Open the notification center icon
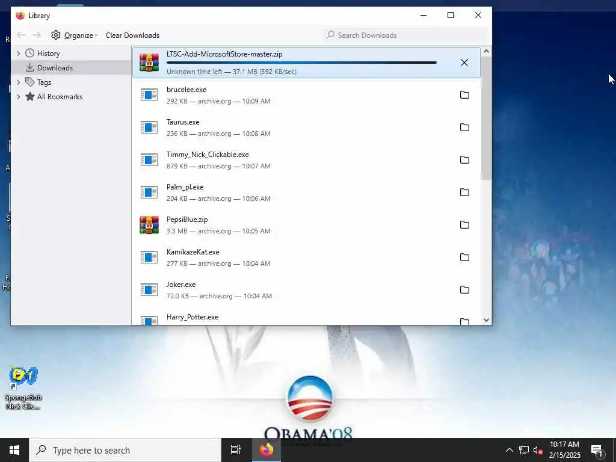This screenshot has width=616, height=462. click(597, 450)
